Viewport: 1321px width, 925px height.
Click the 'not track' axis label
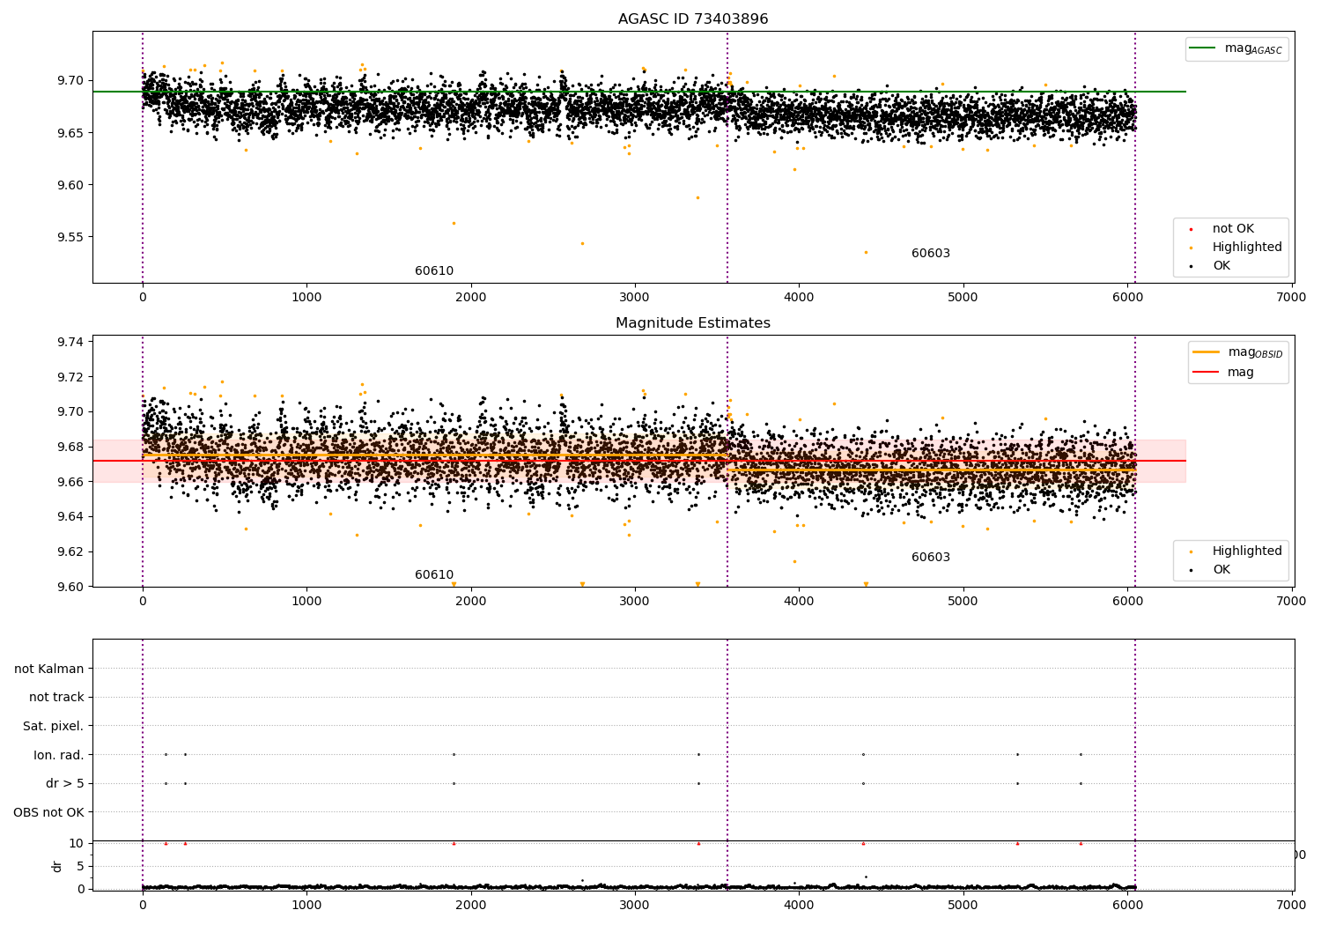click(56, 697)
